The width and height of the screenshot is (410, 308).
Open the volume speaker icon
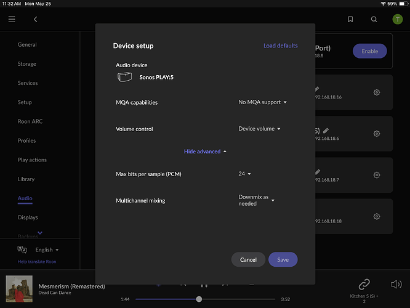click(396, 284)
